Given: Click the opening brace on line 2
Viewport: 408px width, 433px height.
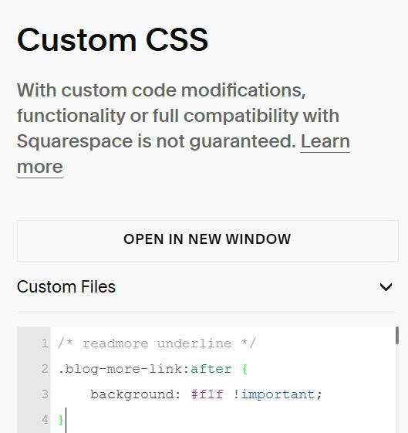Looking at the screenshot, I should [244, 369].
